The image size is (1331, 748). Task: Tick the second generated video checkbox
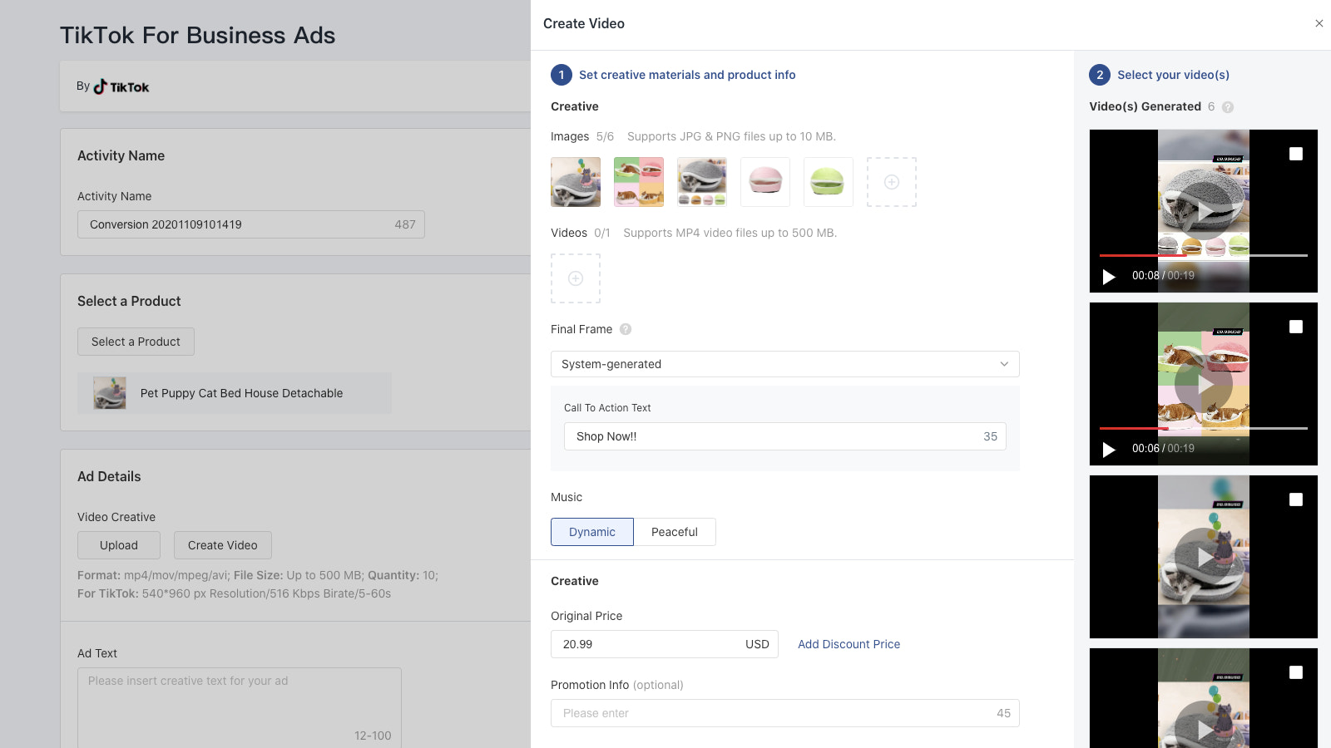click(1295, 327)
